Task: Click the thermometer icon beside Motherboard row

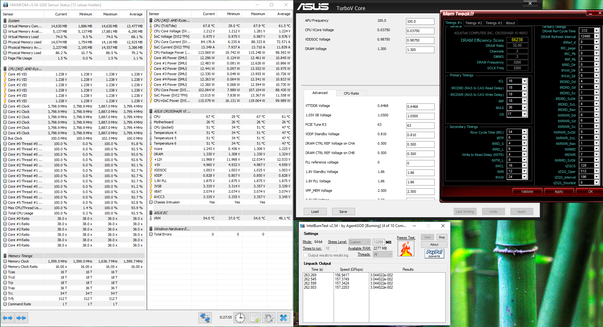Action: point(151,122)
